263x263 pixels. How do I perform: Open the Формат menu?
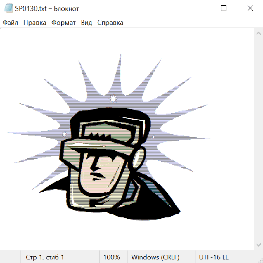(63, 23)
